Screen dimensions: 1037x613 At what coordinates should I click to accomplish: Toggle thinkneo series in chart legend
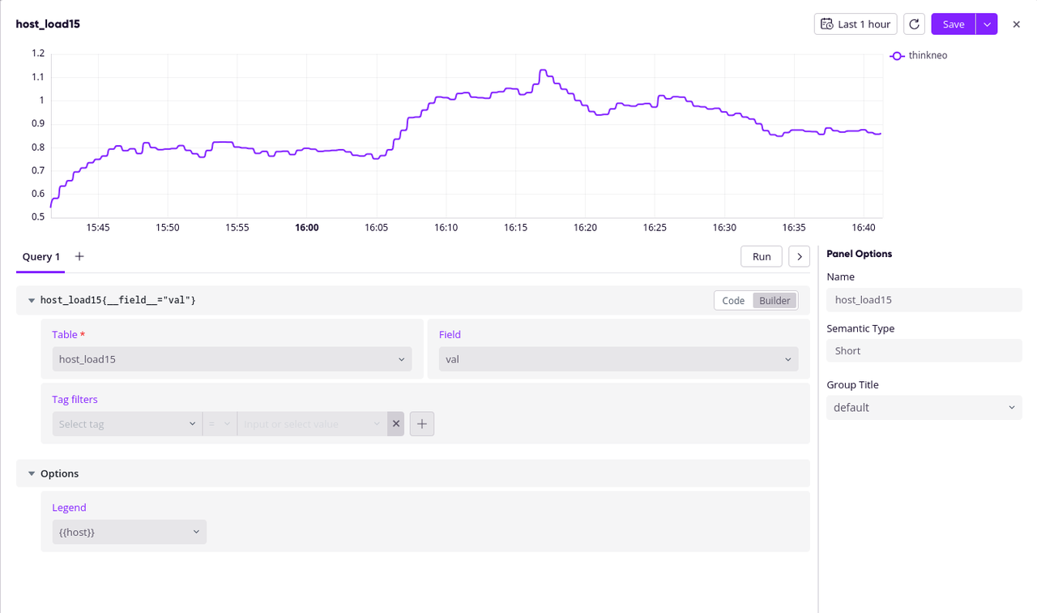(x=920, y=56)
